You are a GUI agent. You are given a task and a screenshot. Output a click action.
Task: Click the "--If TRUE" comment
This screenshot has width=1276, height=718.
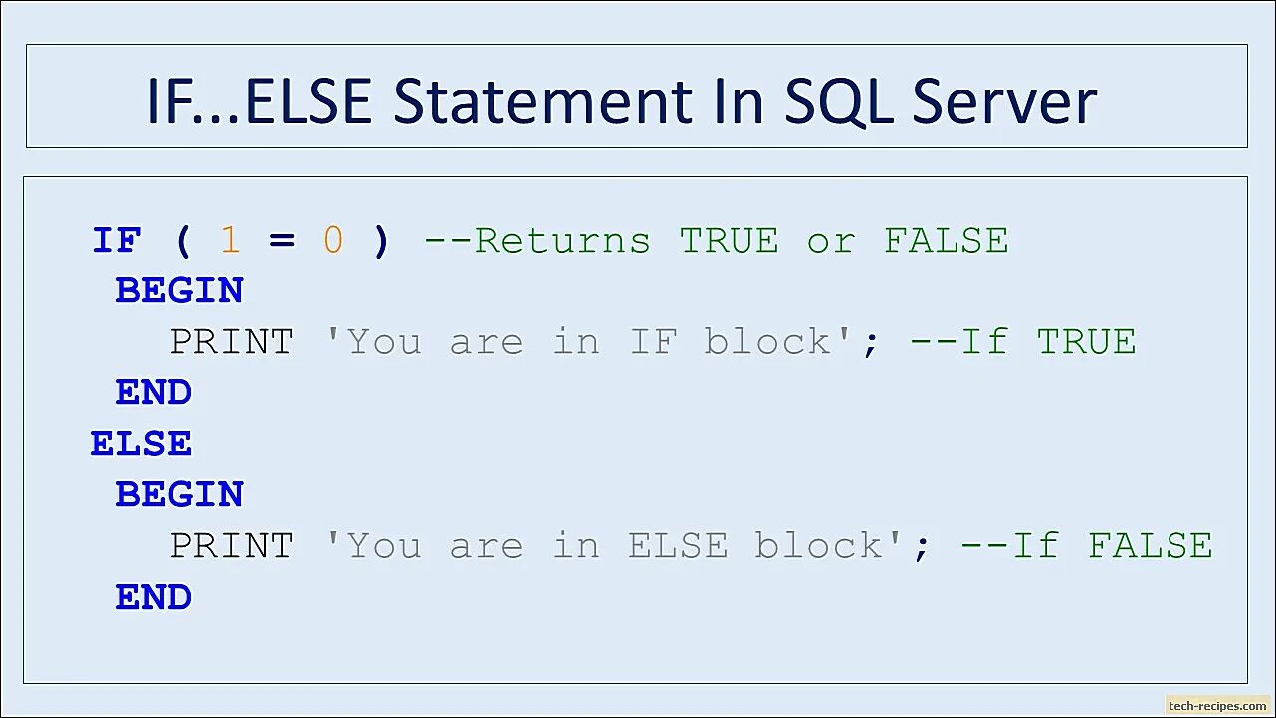1022,342
